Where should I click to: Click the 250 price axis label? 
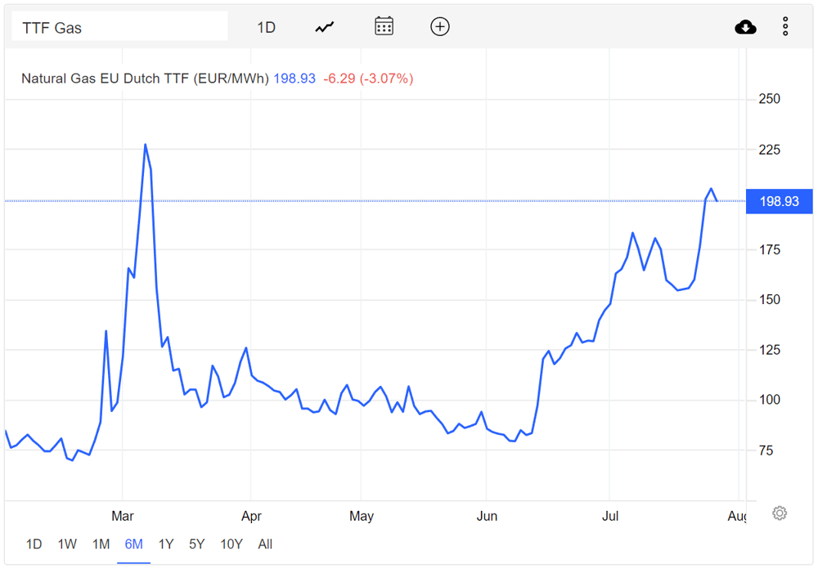point(769,99)
